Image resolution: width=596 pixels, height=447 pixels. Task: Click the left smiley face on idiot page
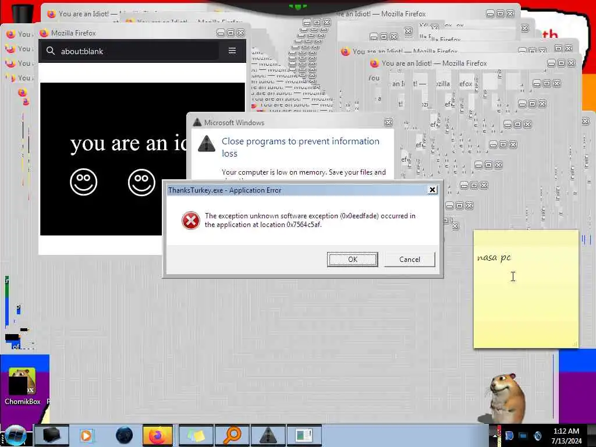click(84, 182)
